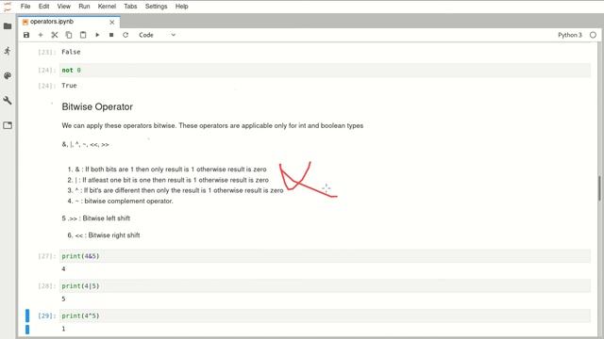Open the File Browser sidebar panel
The width and height of the screenshot is (604, 339).
[8, 26]
